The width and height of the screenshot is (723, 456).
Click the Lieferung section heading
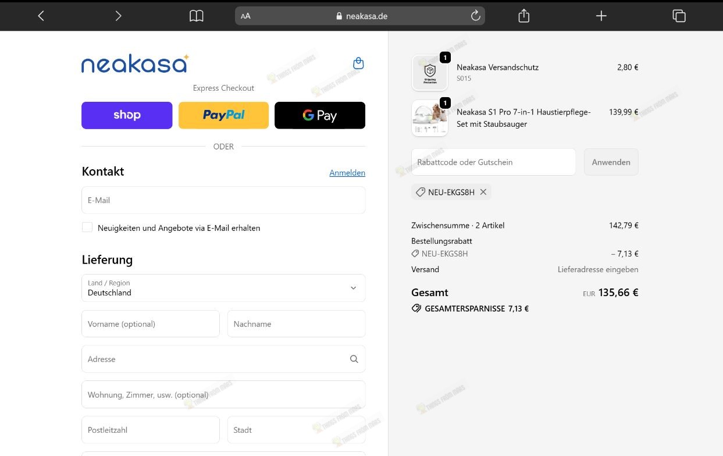click(107, 259)
